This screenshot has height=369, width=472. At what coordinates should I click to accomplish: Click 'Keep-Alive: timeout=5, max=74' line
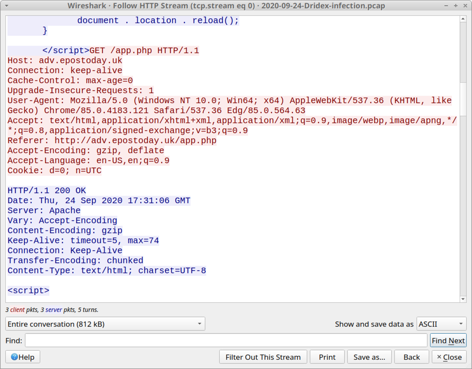point(83,240)
